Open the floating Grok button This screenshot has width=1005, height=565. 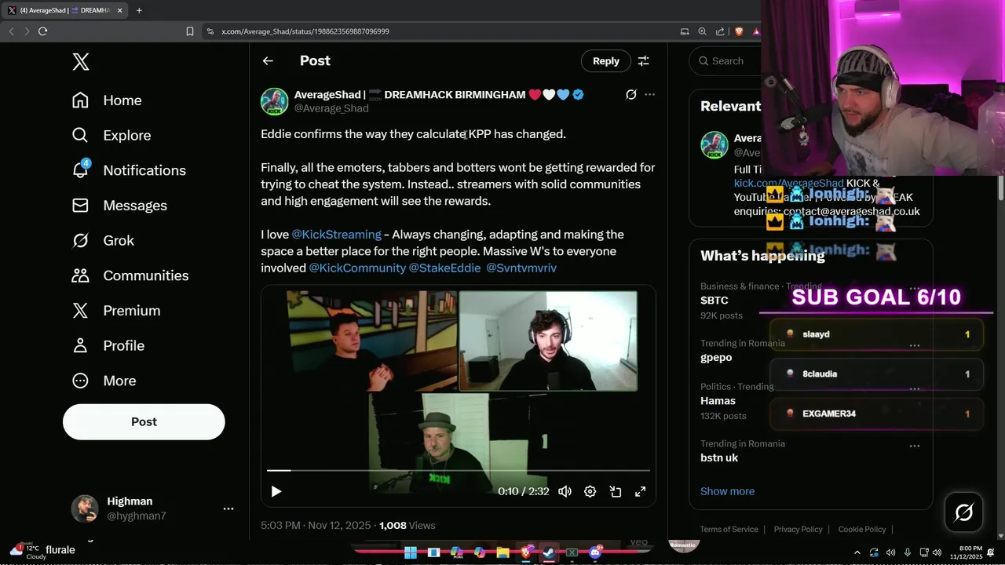[x=964, y=513]
